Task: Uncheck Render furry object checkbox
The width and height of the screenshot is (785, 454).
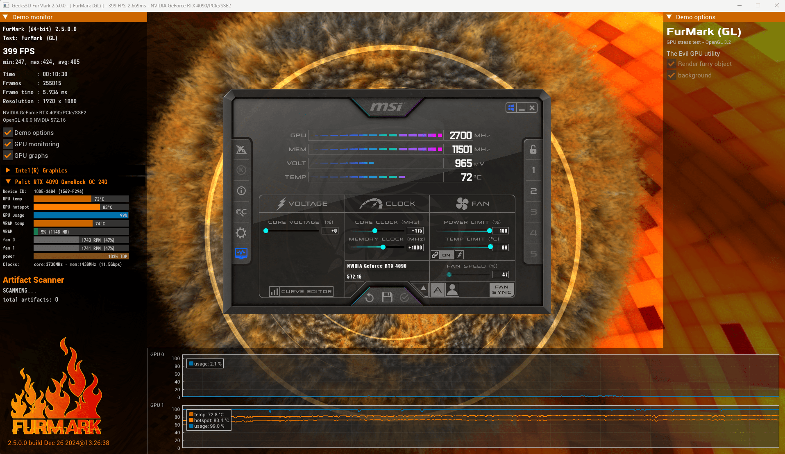Action: (x=671, y=64)
